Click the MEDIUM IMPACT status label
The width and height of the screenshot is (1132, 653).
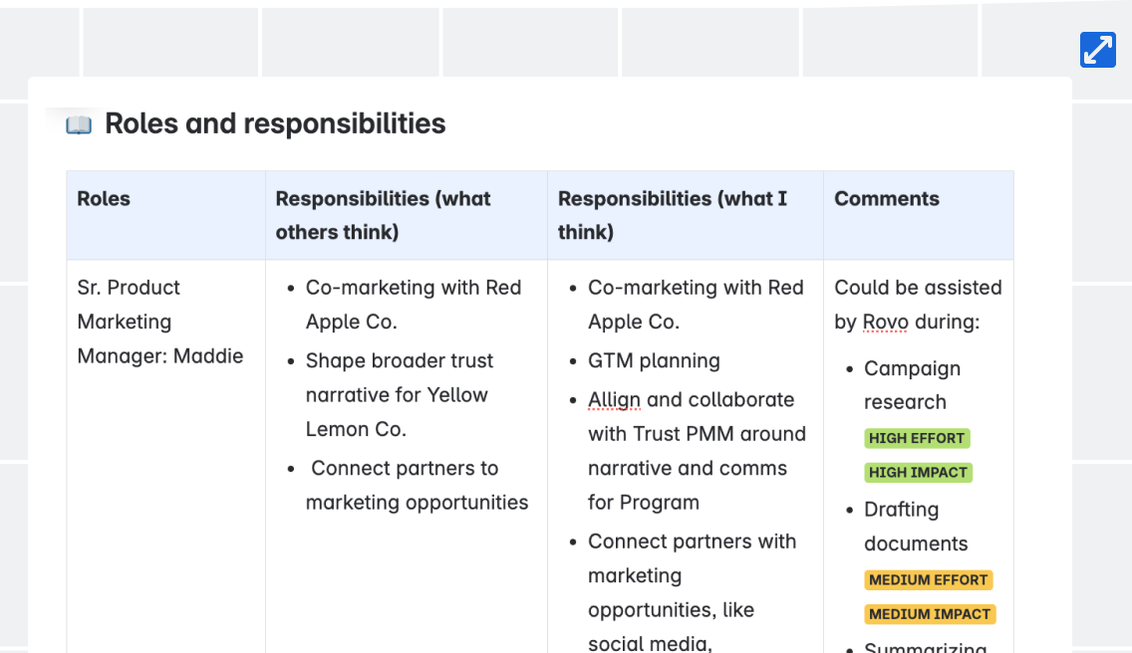pos(930,614)
